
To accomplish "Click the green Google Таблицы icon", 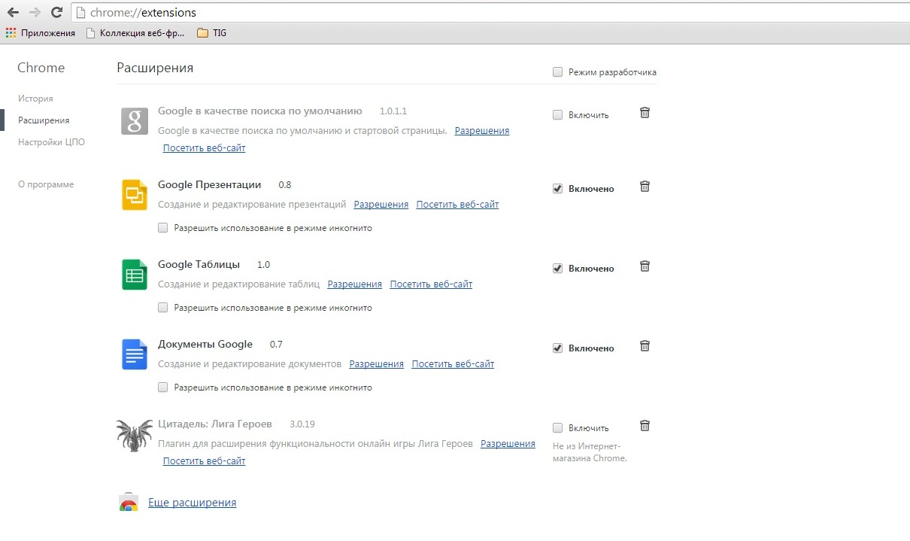I will (135, 275).
